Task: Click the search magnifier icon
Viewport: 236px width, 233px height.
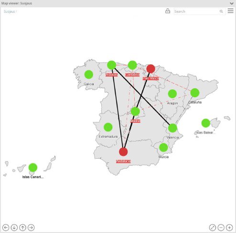Action: tap(221, 11)
